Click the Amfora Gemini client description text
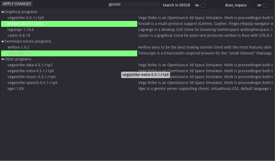275x161 pixels. coord(205,47)
